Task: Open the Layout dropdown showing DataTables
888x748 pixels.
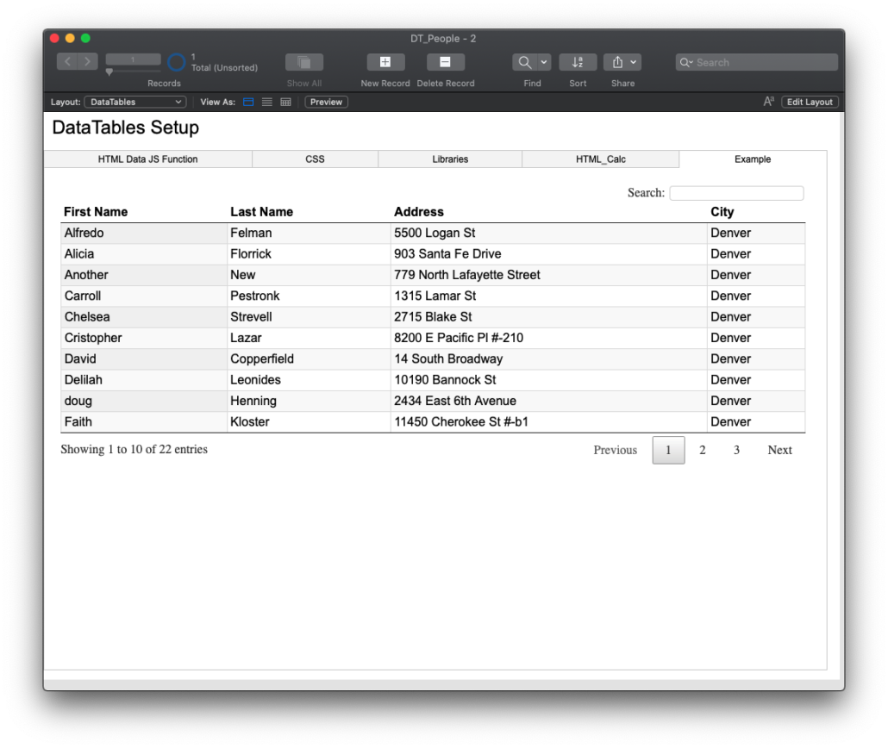Action: pyautogui.click(x=134, y=101)
